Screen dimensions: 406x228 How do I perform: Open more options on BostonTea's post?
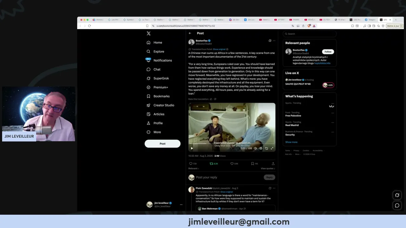point(274,41)
